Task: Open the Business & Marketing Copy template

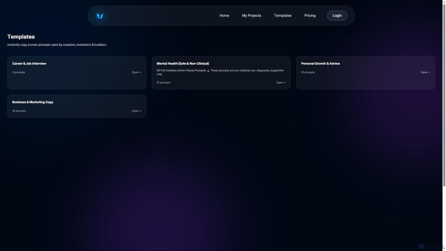Action: (137, 111)
